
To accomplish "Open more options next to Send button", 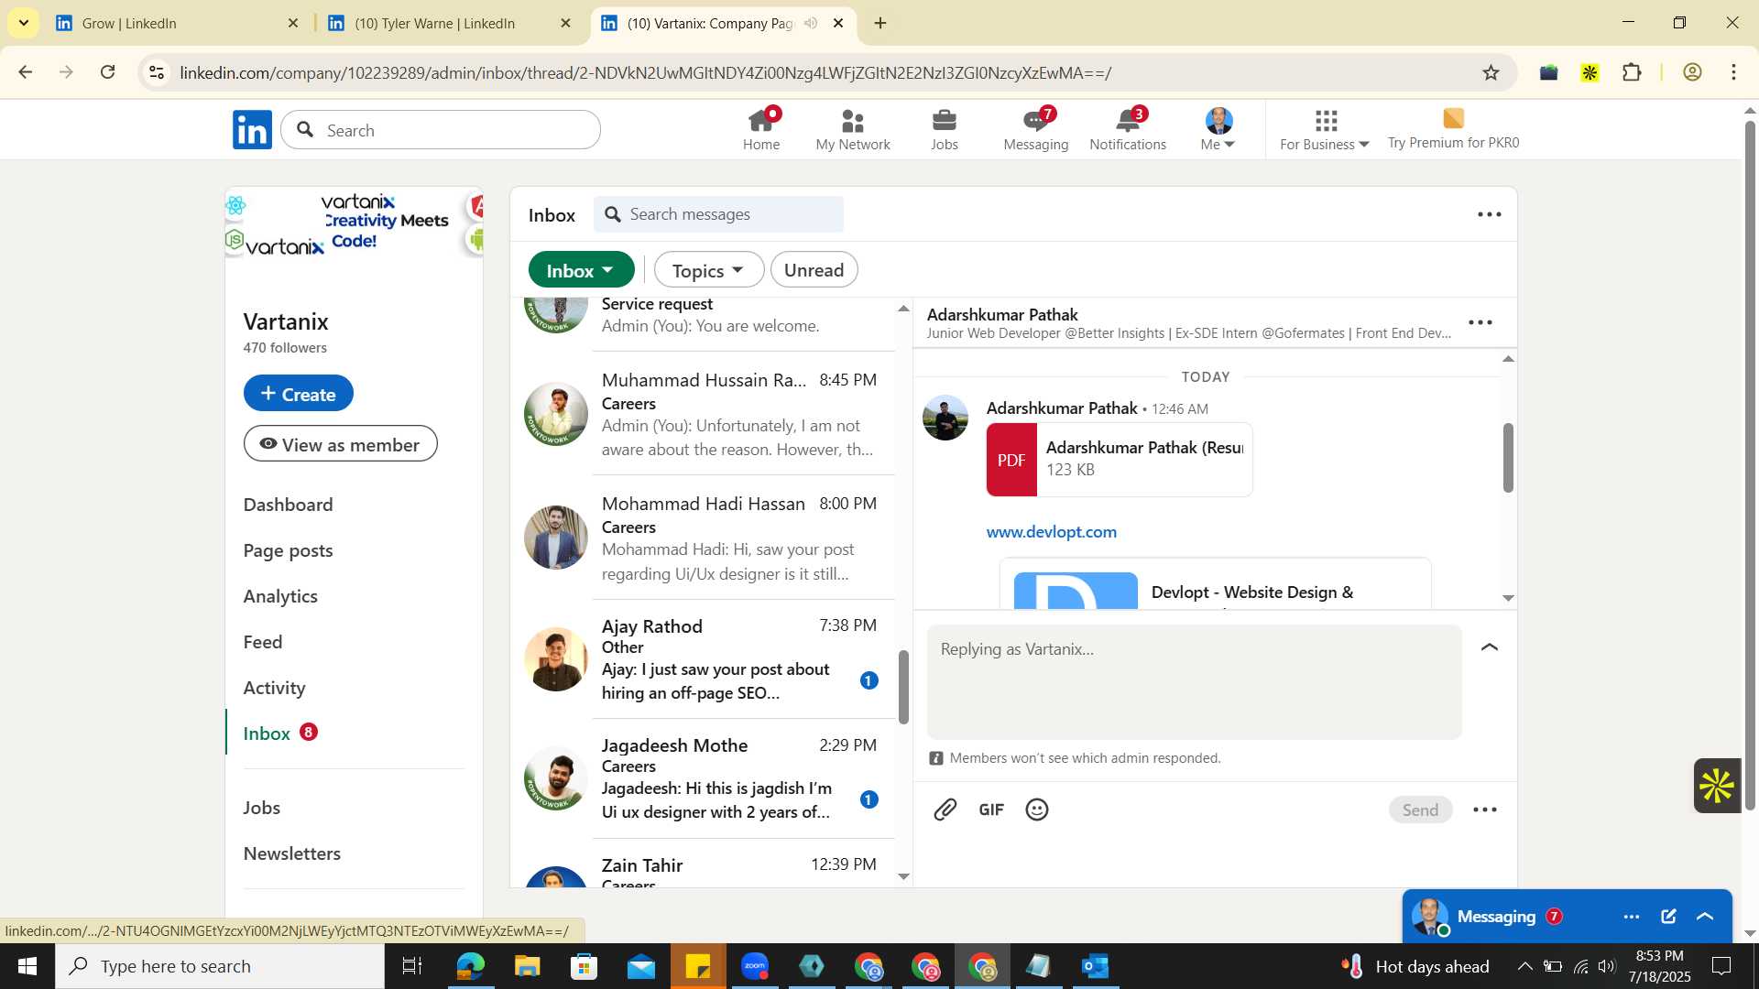I will click(1485, 810).
